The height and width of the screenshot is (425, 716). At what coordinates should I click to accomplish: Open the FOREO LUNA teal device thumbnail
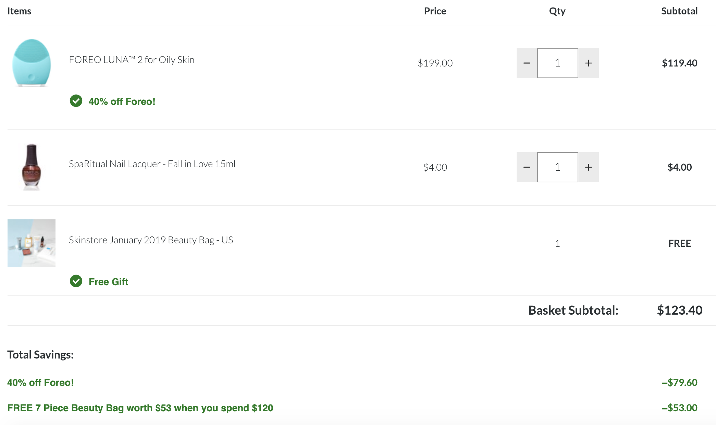32,63
